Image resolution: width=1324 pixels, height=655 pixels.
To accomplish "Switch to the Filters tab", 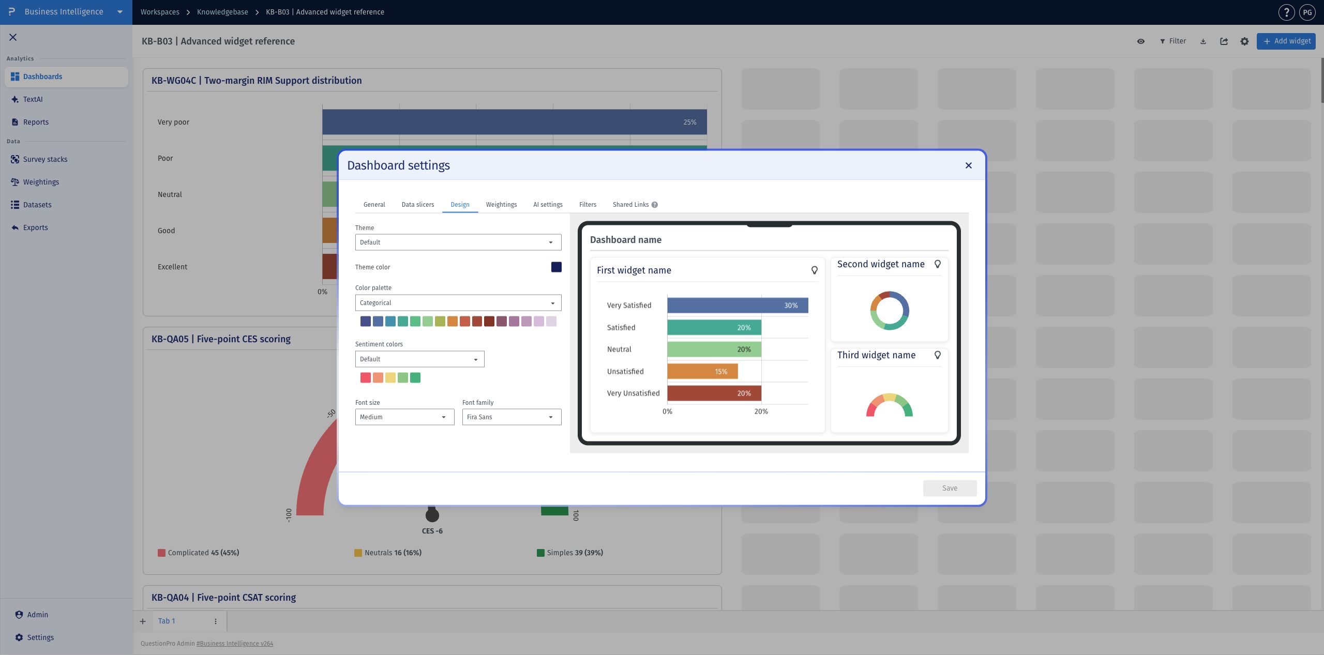I will point(588,205).
